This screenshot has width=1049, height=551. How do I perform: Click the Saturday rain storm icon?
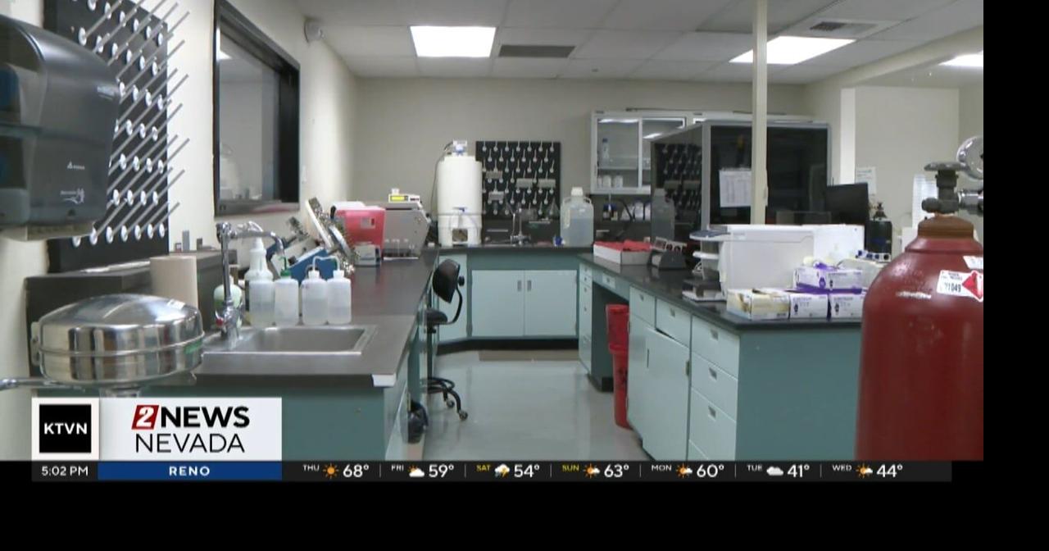tap(502, 471)
